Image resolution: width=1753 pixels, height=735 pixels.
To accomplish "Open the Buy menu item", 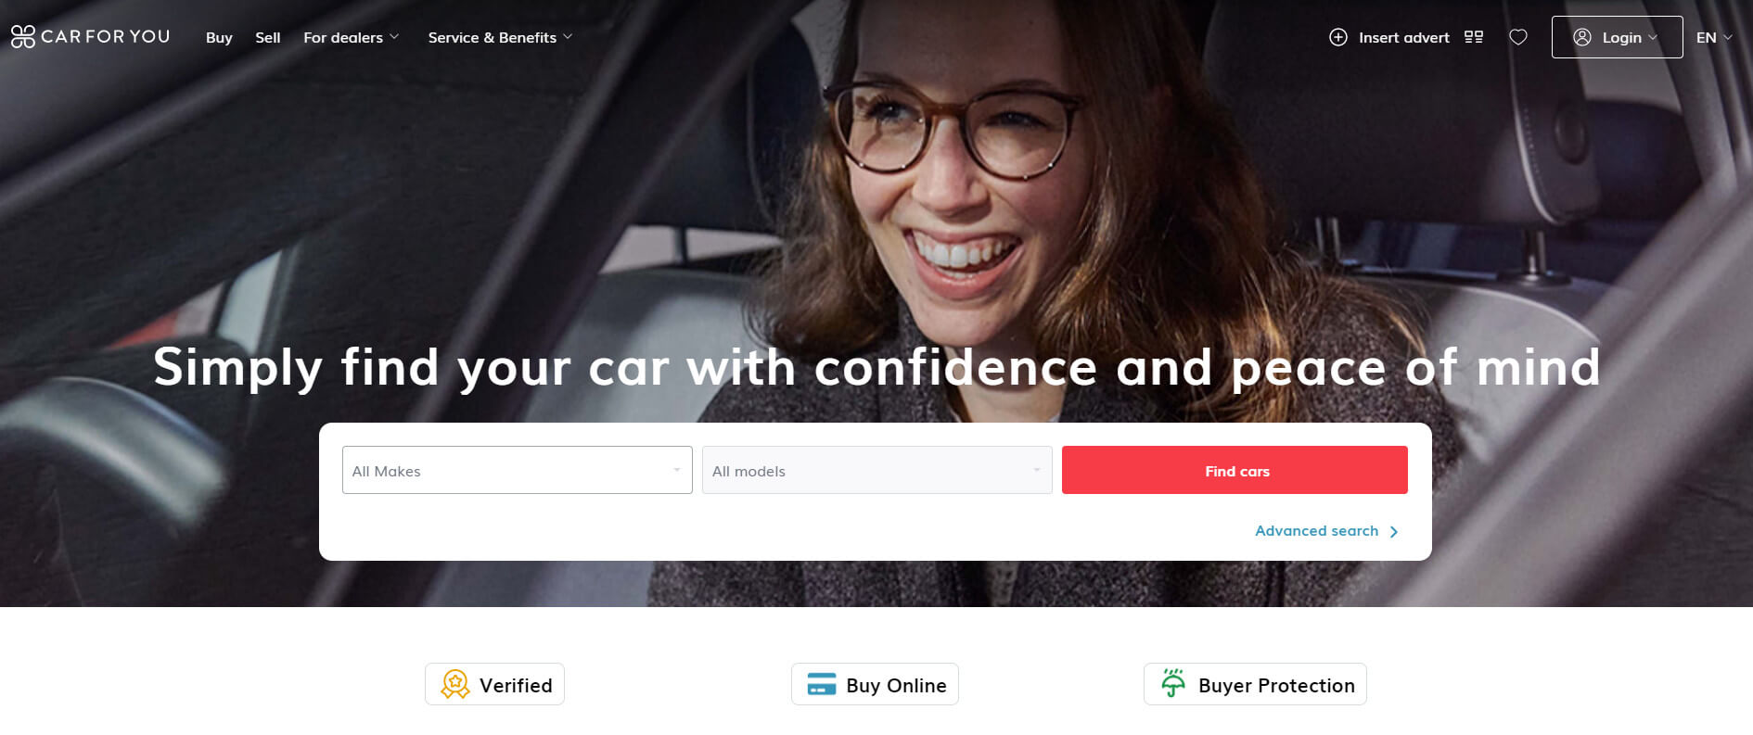I will point(219,37).
